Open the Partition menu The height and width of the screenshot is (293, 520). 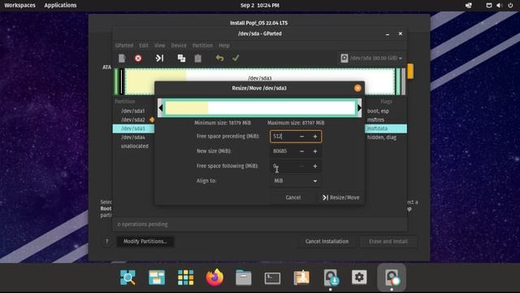tap(202, 46)
